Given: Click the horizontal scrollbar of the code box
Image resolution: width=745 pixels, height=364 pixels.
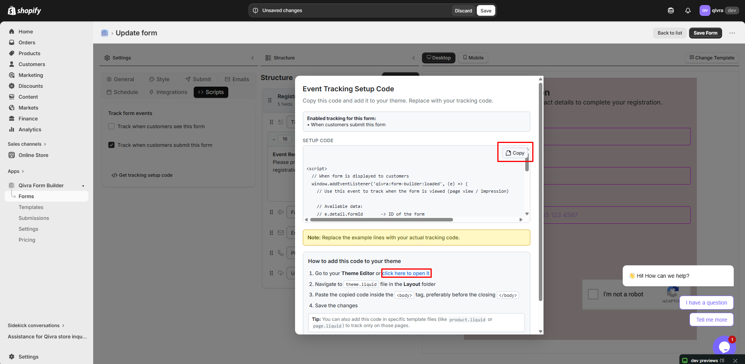Looking at the screenshot, I should (382, 219).
